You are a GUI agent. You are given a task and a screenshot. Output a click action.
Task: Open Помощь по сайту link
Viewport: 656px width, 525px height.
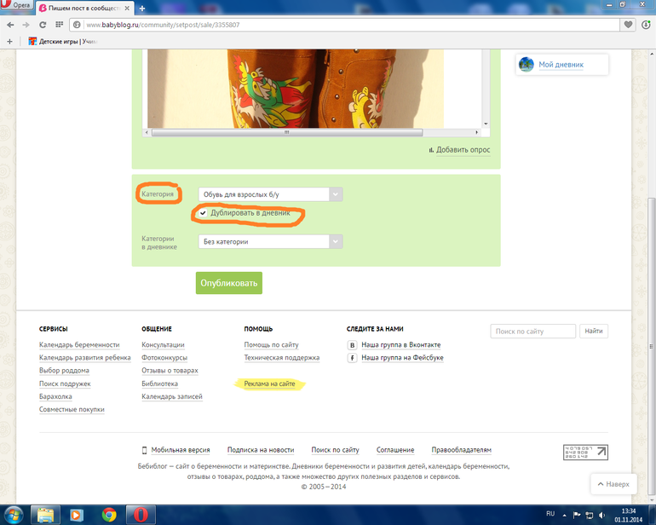tap(271, 344)
